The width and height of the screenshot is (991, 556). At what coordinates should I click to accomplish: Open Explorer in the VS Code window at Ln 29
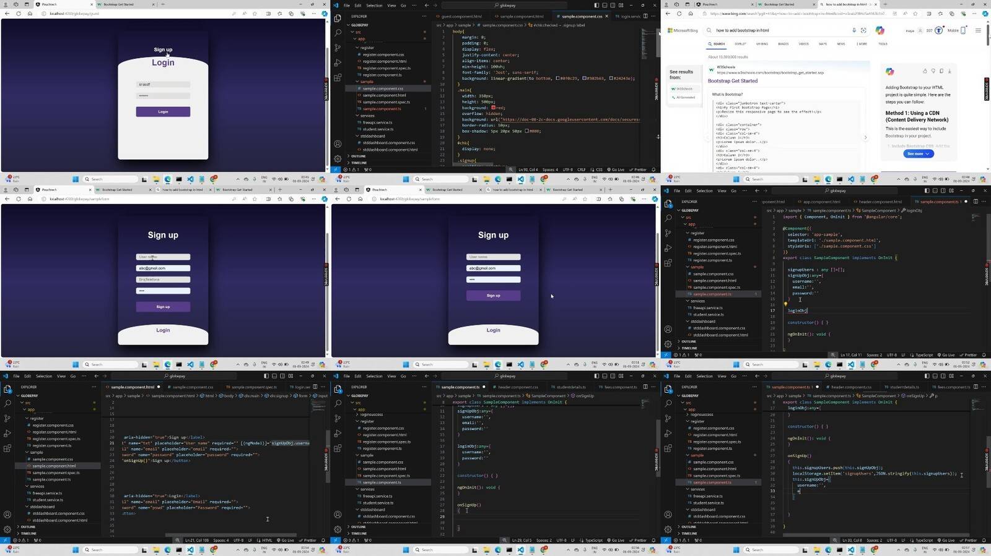pyautogui.click(x=338, y=388)
